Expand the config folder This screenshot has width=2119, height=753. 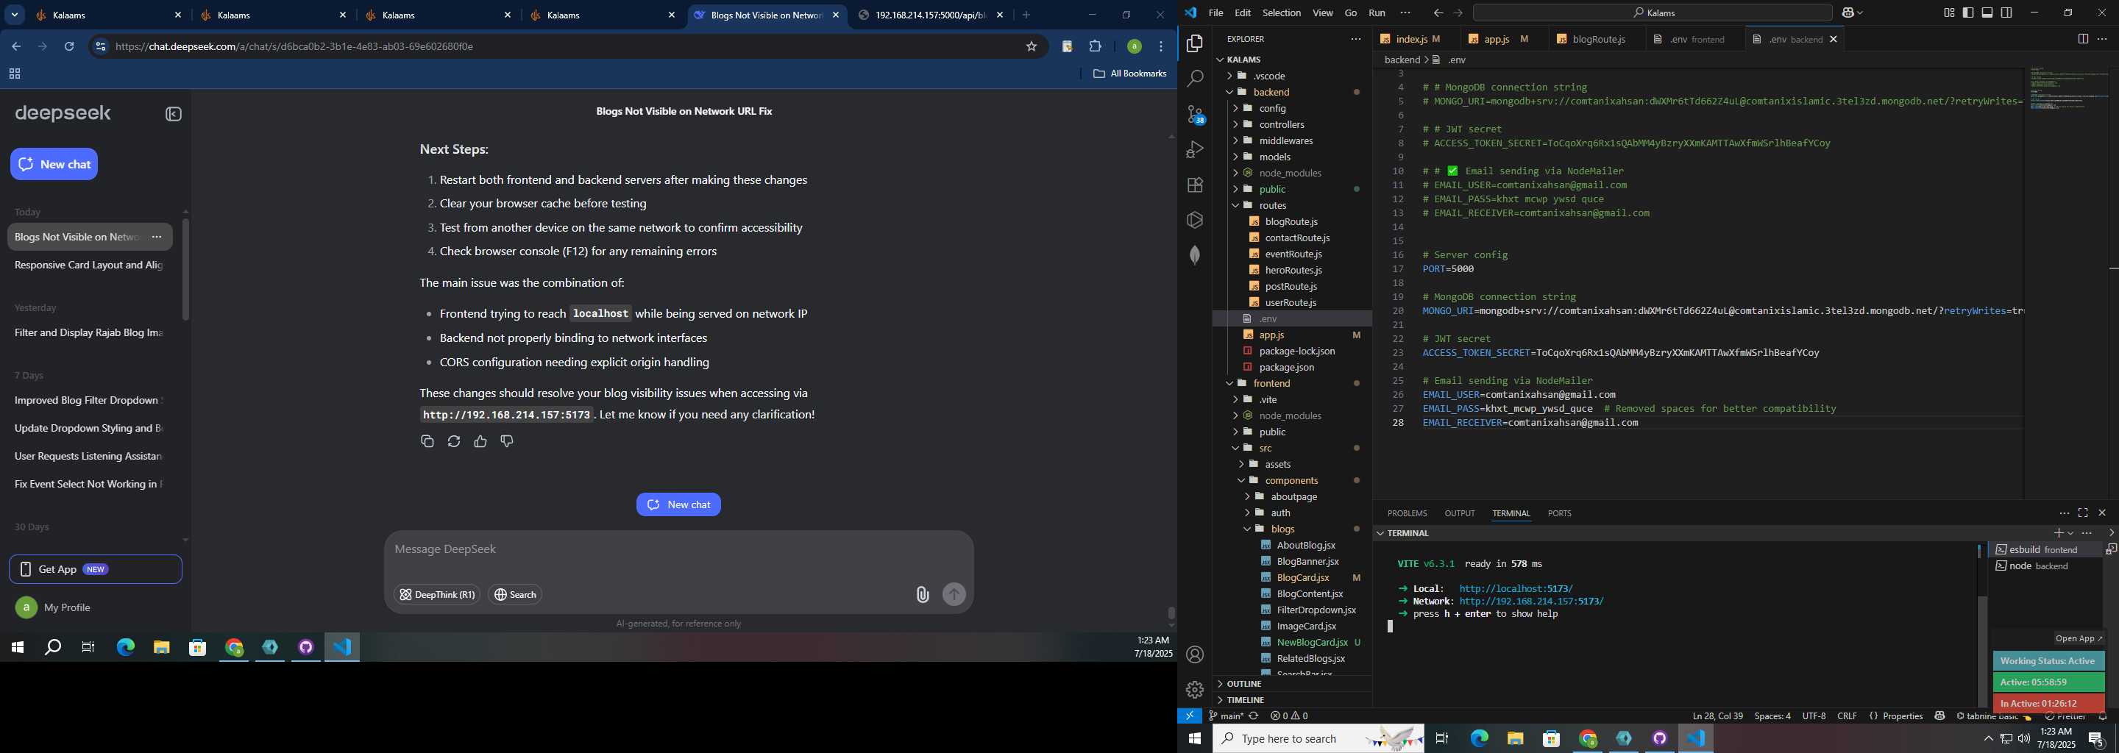(1291, 109)
